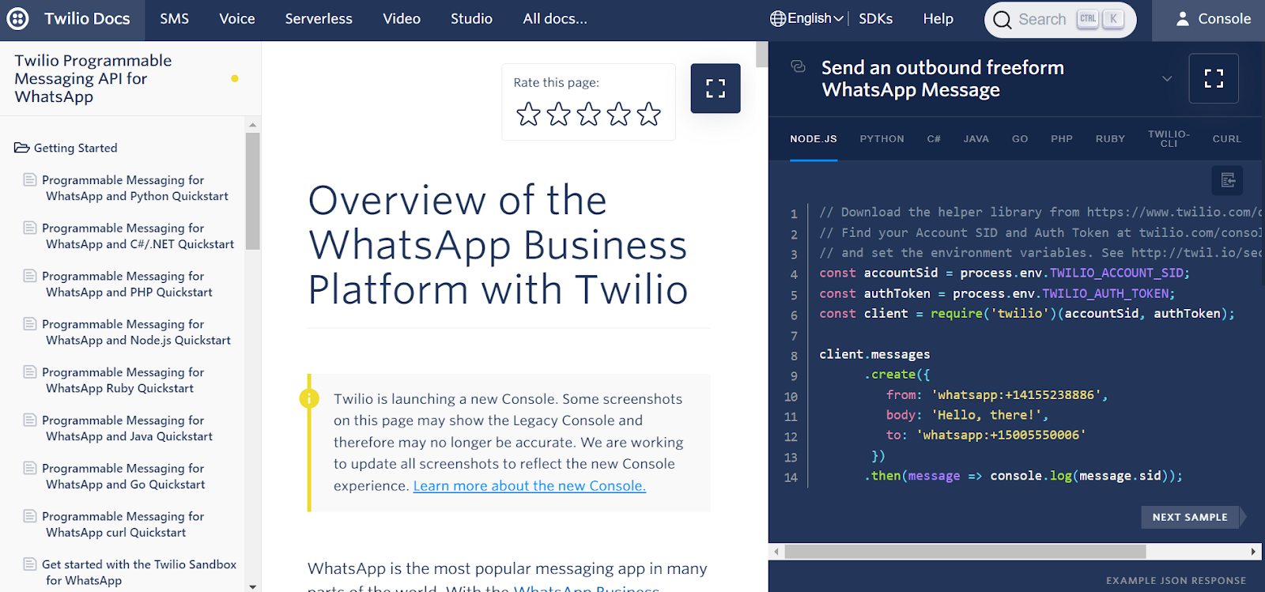This screenshot has width=1265, height=592.
Task: Select the NODE.JS code tab
Action: pyautogui.click(x=814, y=139)
